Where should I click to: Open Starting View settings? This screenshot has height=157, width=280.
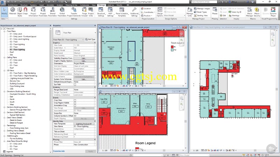point(201,16)
